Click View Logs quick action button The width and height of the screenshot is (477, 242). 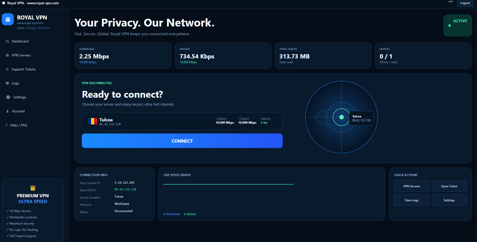click(411, 200)
